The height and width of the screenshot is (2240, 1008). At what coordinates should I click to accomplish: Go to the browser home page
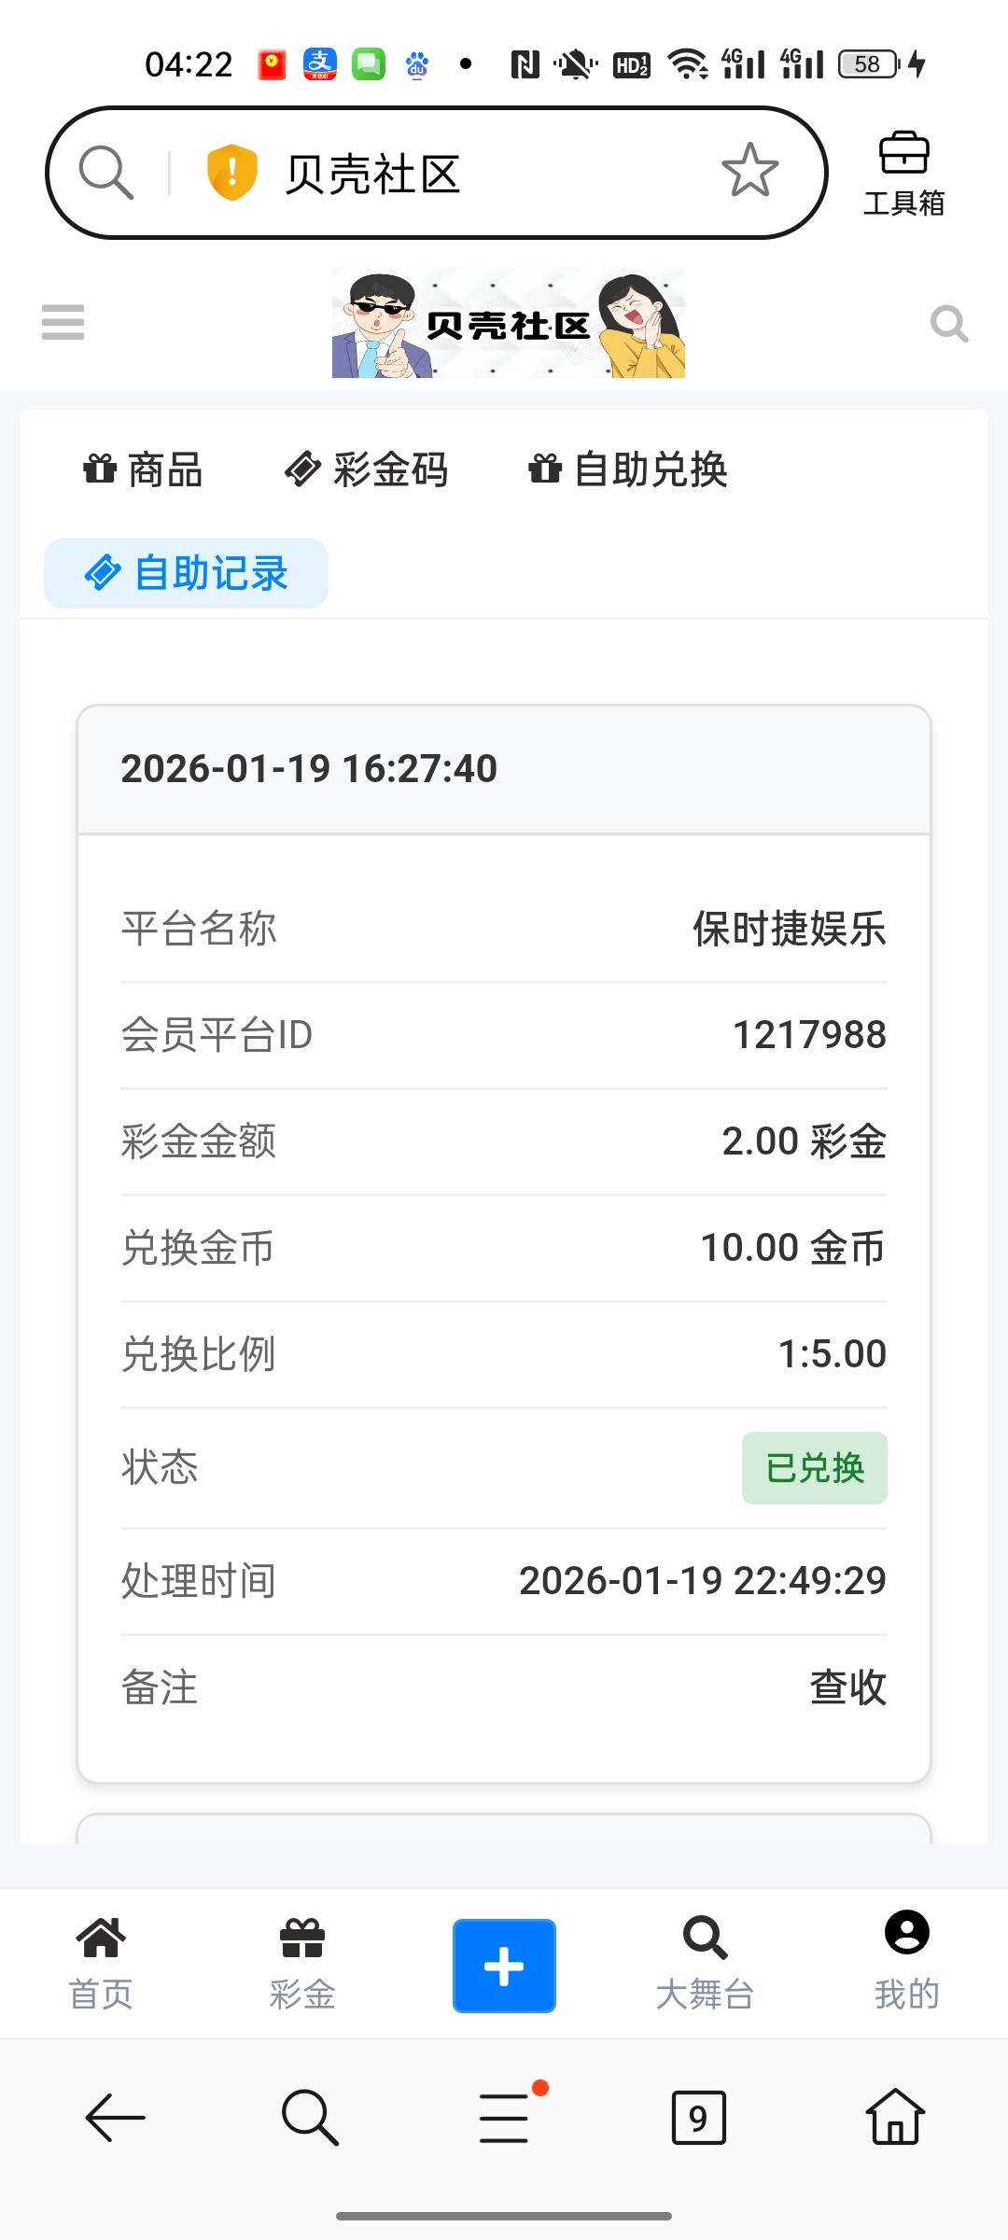click(x=895, y=2118)
